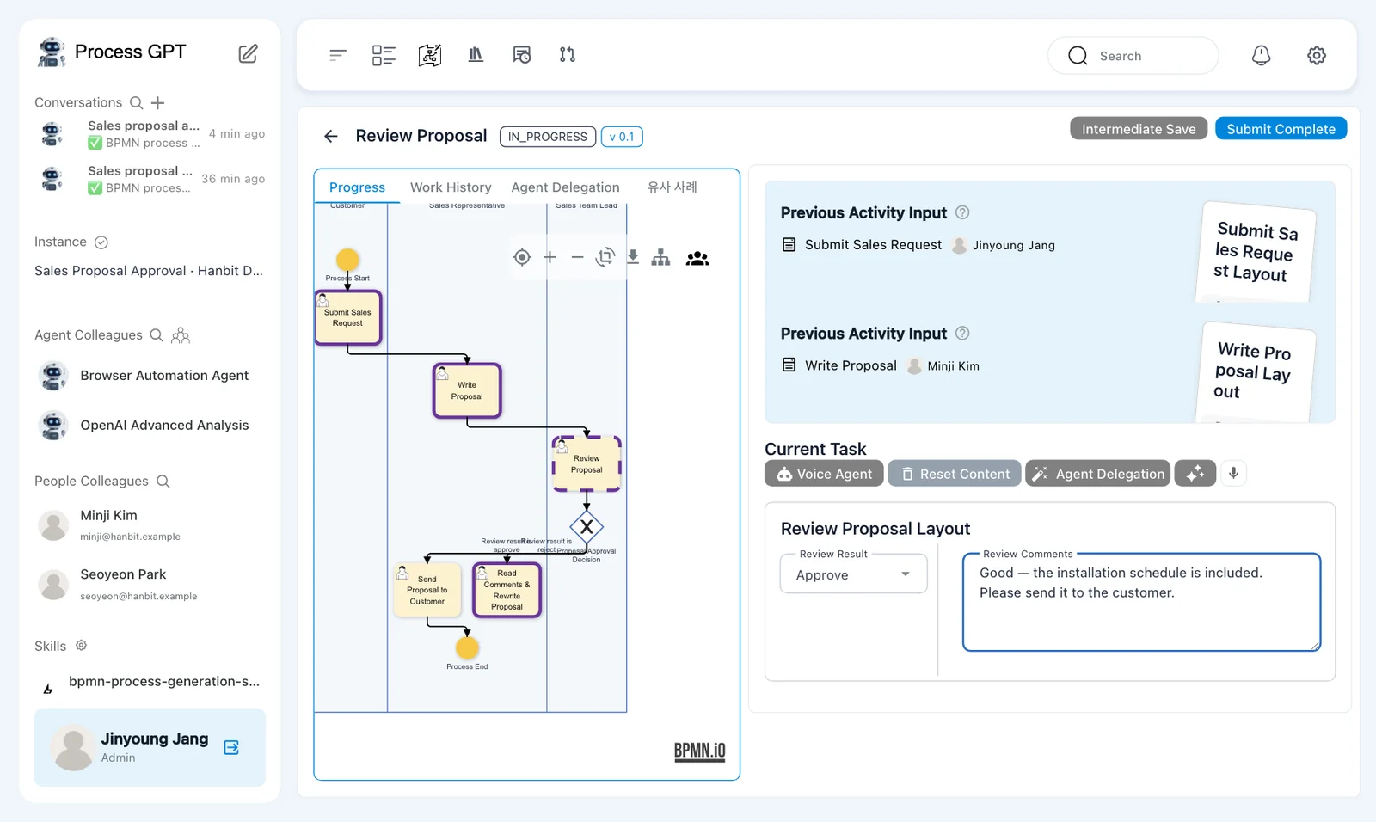Viewport: 1376px width, 822px height.
Task: Search People Colleagues with the magnifier
Action: 163,482
